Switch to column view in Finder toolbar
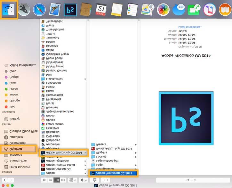 tap(57, 180)
